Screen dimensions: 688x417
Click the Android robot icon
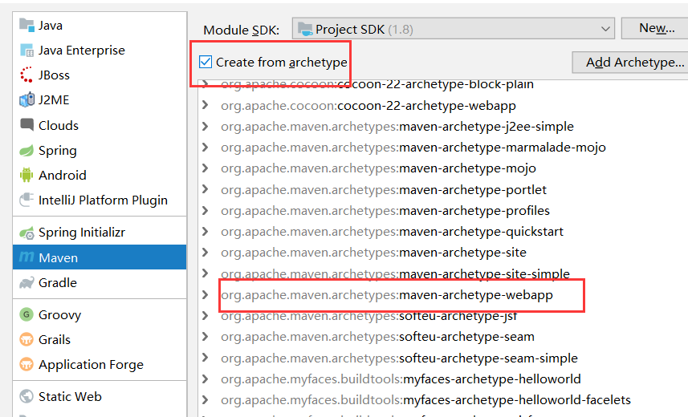[26, 175]
